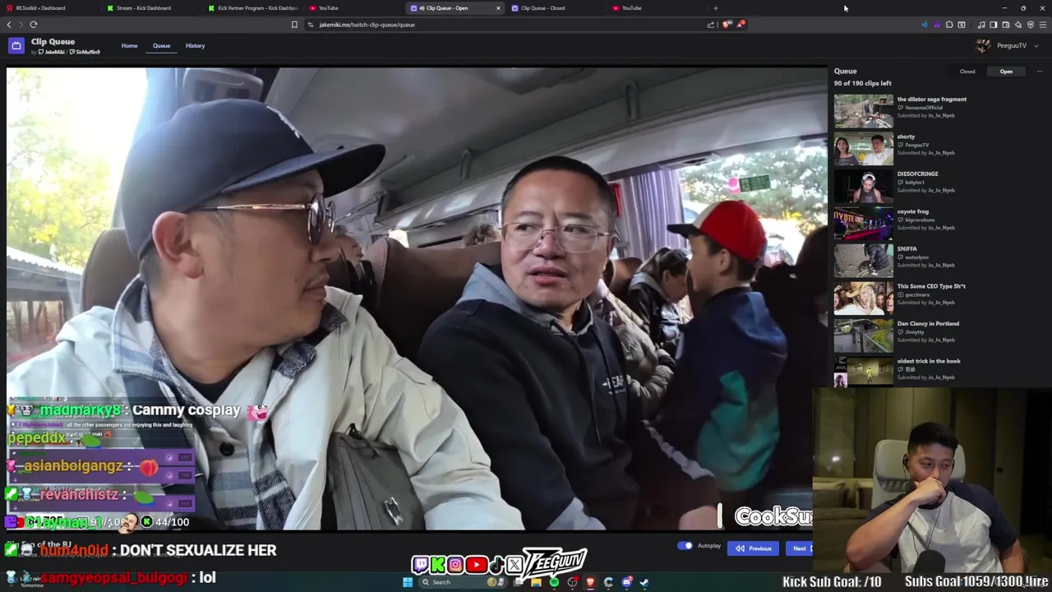Open the SirMuffin9 author link

[x=85, y=53]
